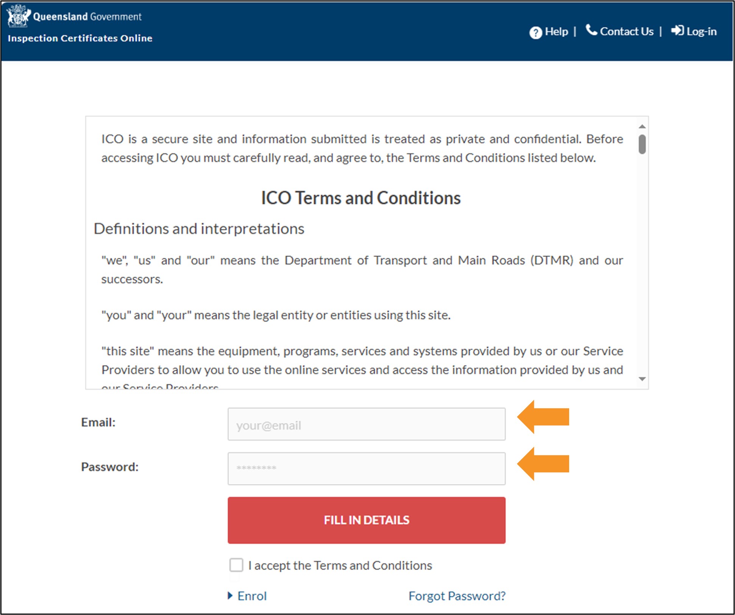Click into the your@email input field
Viewport: 735px width, 615px height.
(366, 424)
